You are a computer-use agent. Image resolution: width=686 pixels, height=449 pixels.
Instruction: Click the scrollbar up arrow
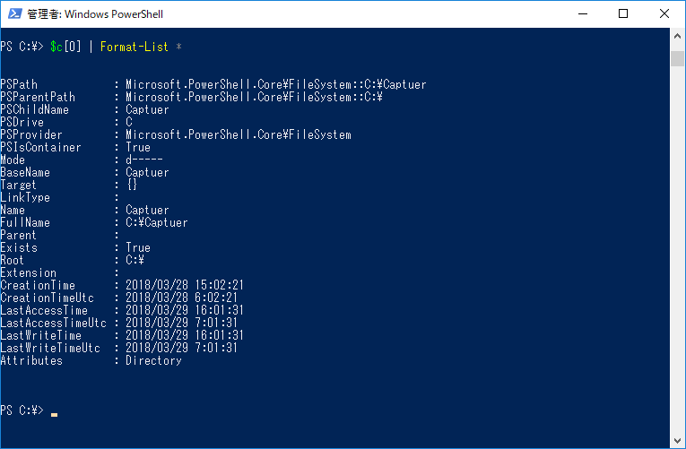click(x=678, y=37)
